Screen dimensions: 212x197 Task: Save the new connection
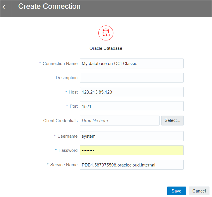click(177, 191)
